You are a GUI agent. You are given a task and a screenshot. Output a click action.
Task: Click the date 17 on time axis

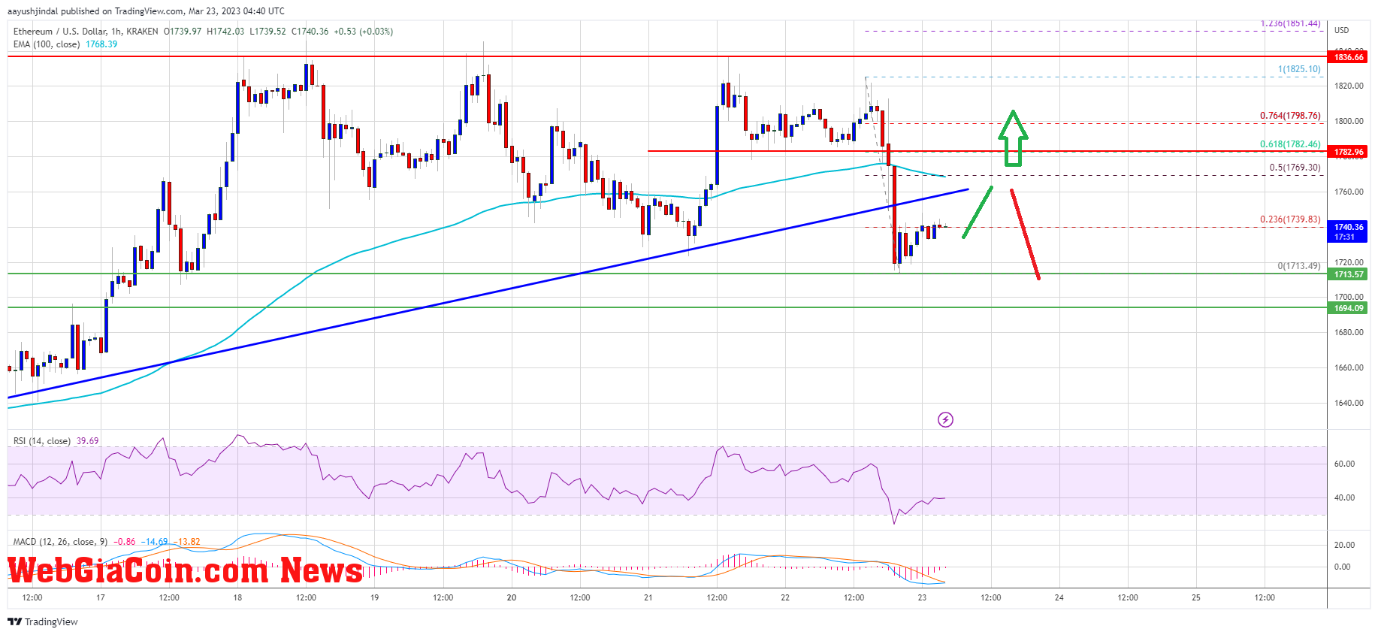tap(101, 597)
